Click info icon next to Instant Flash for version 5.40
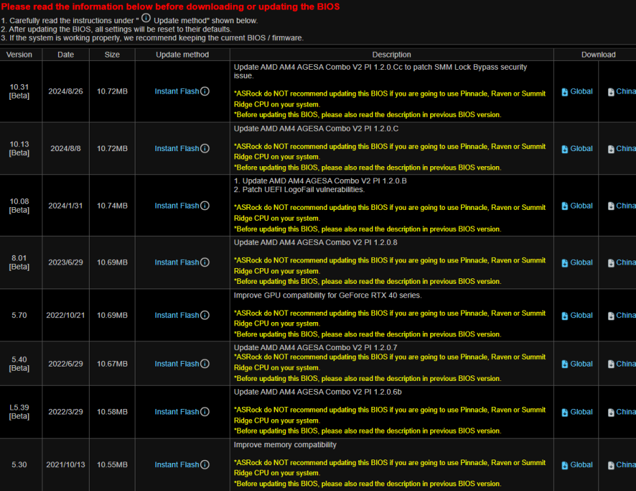 (x=205, y=364)
